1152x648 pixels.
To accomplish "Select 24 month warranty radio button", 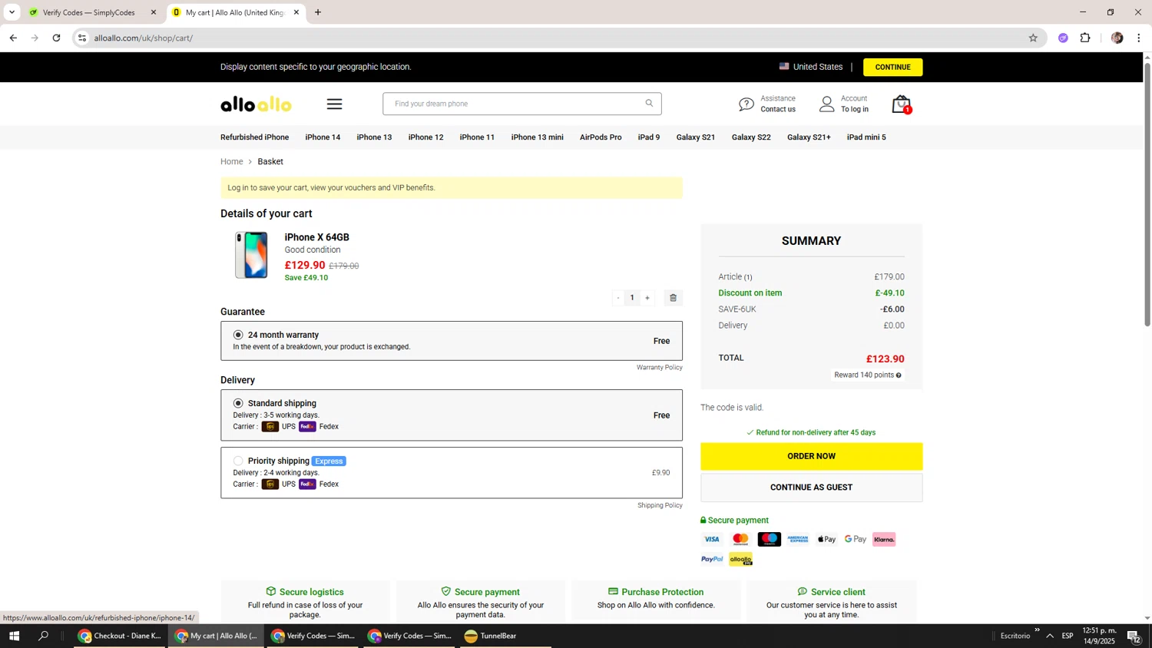I will pos(238,335).
